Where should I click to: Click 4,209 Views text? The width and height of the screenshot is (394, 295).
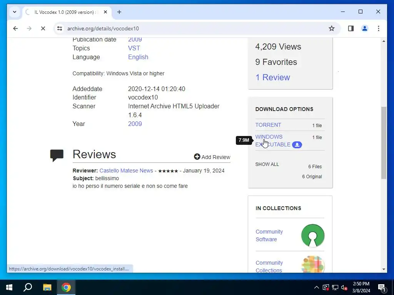278,46
